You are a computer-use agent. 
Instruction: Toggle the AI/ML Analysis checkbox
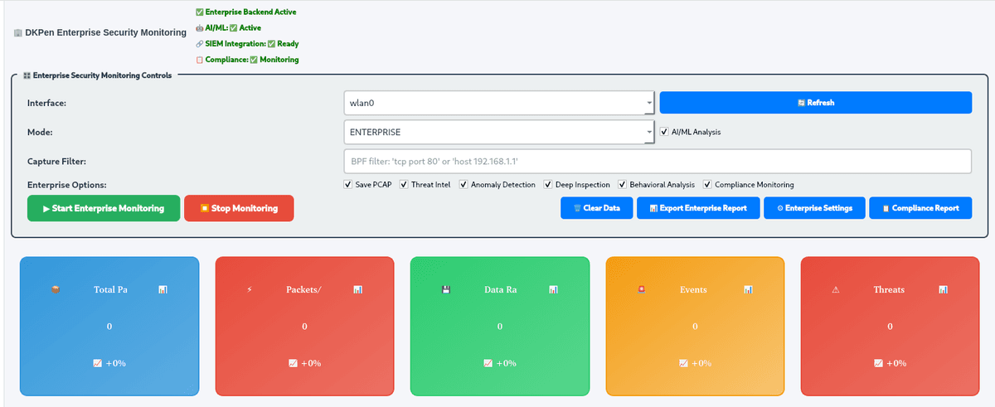tap(664, 132)
